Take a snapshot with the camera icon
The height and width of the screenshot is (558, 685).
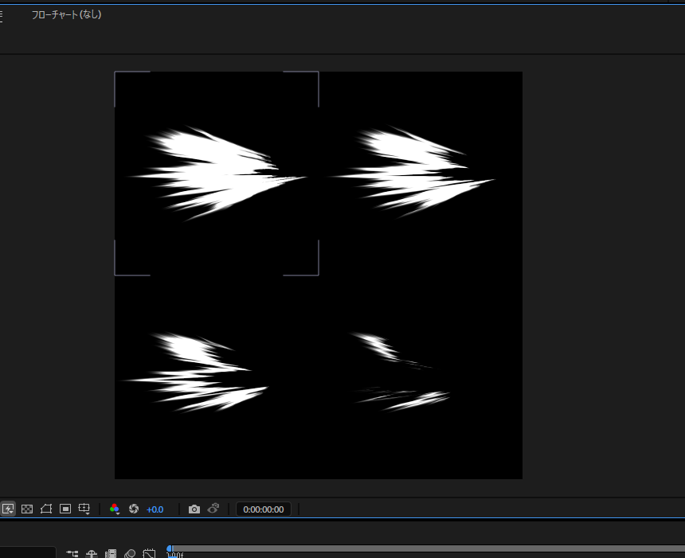click(194, 509)
